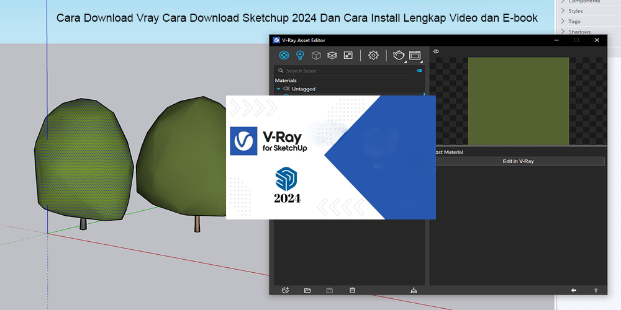
Task: Click the green material preview swatch
Action: pyautogui.click(x=519, y=101)
